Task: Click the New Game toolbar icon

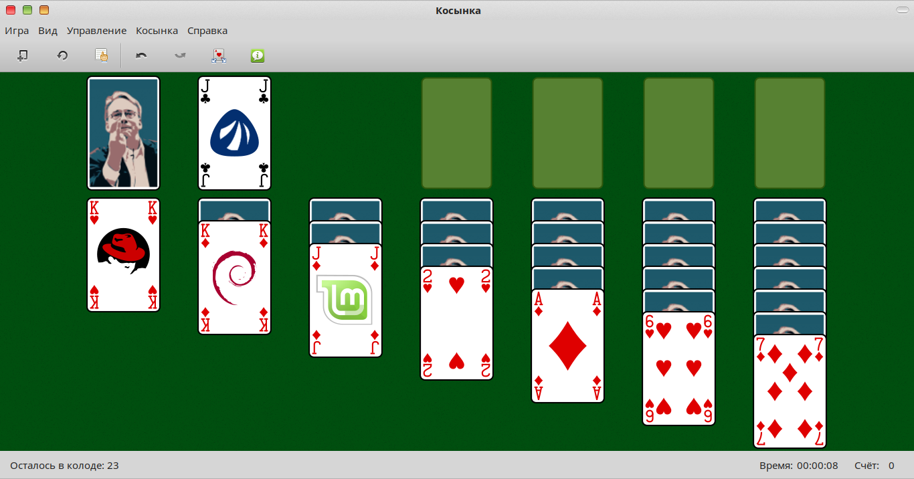Action: [22, 56]
